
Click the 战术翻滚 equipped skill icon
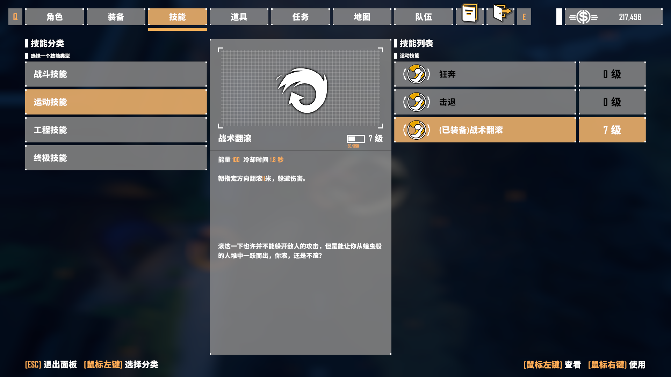click(417, 130)
